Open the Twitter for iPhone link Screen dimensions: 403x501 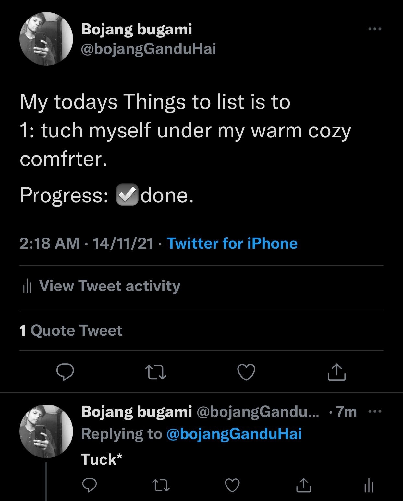pos(232,243)
